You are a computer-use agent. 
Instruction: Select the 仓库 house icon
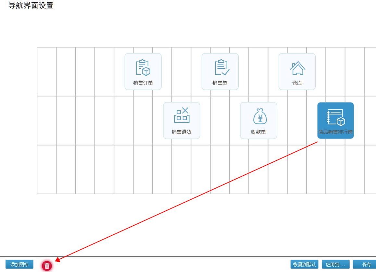[297, 71]
